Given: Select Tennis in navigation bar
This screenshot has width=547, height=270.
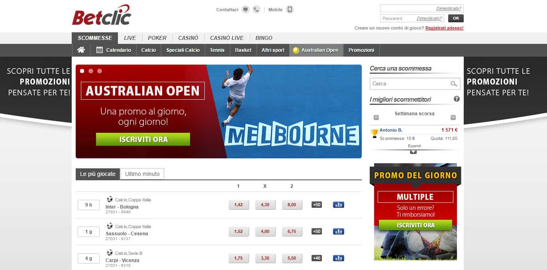Looking at the screenshot, I should coord(217,50).
